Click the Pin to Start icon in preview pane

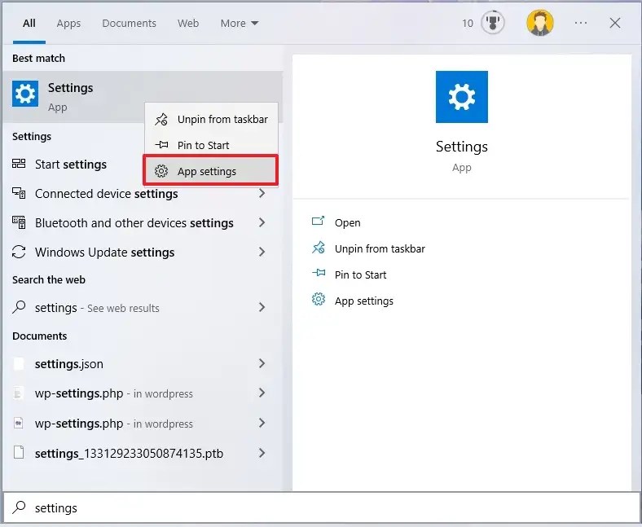pos(318,273)
